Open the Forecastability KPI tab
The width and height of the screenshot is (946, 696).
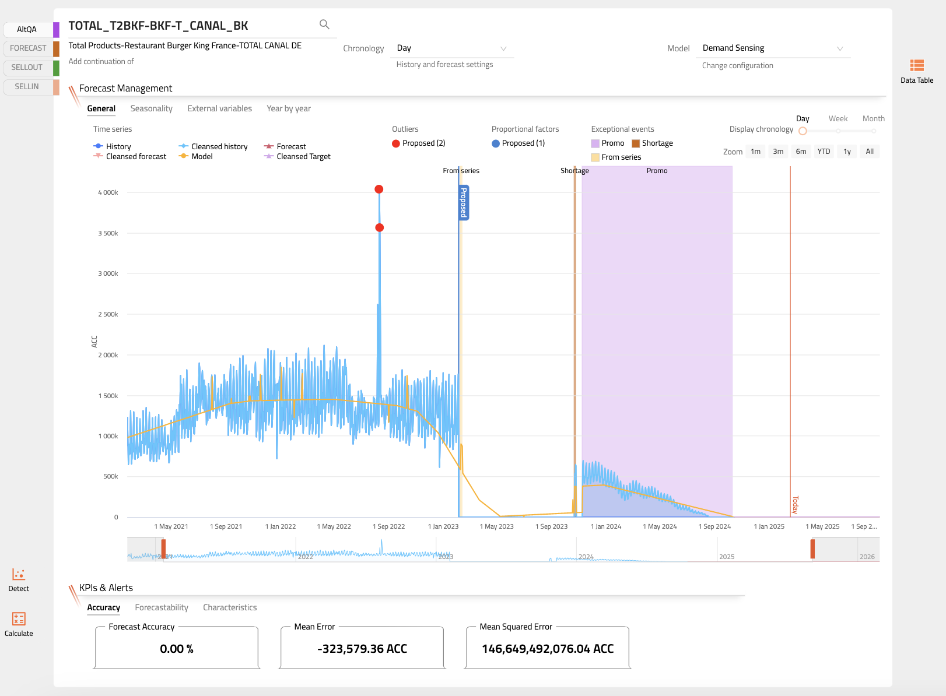pos(162,607)
